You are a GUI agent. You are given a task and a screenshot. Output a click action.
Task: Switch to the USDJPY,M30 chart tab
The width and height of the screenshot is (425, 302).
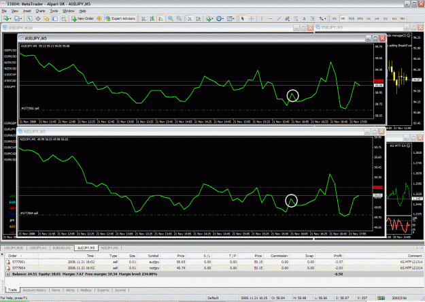click(x=14, y=248)
